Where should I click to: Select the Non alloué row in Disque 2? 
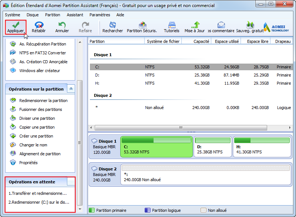click(x=191, y=108)
